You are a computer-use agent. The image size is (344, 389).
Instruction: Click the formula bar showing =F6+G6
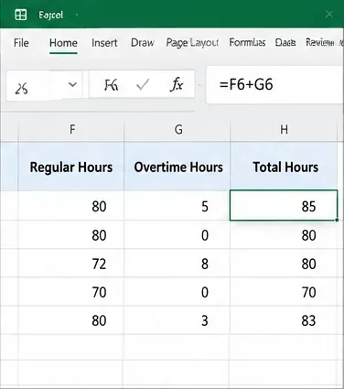(x=275, y=84)
